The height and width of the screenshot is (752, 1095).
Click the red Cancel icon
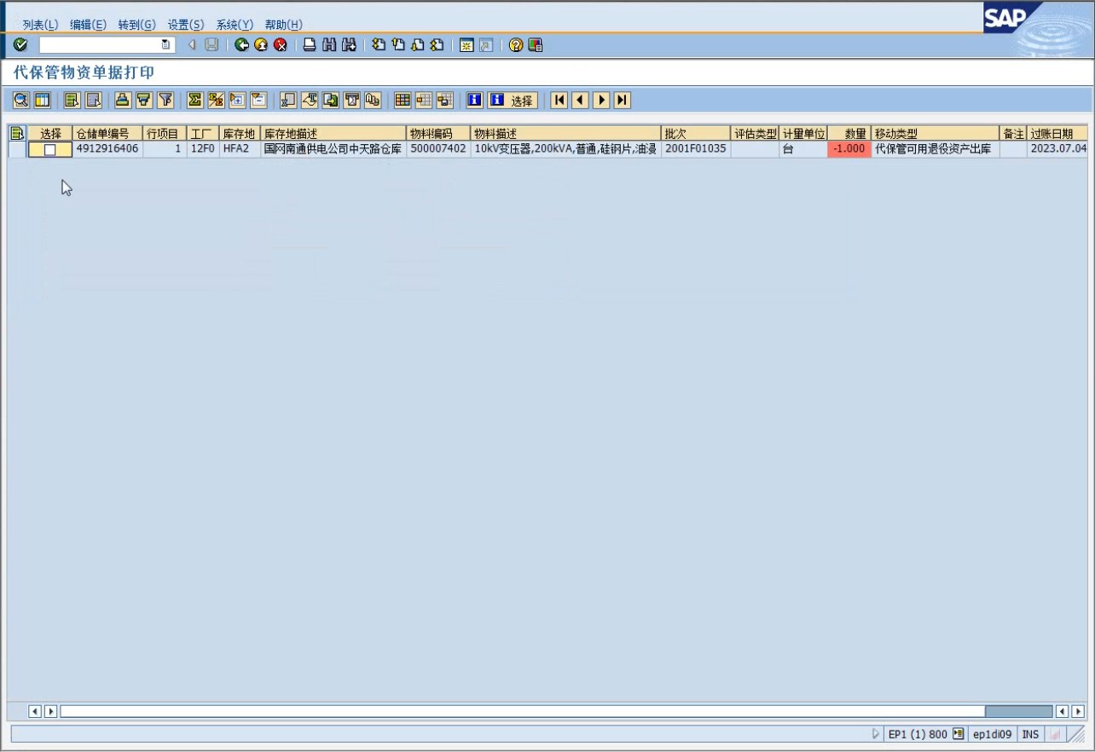pyautogui.click(x=281, y=45)
